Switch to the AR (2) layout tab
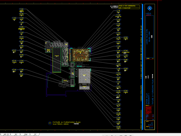The width and height of the screenshot is (181, 136). pos(6,134)
